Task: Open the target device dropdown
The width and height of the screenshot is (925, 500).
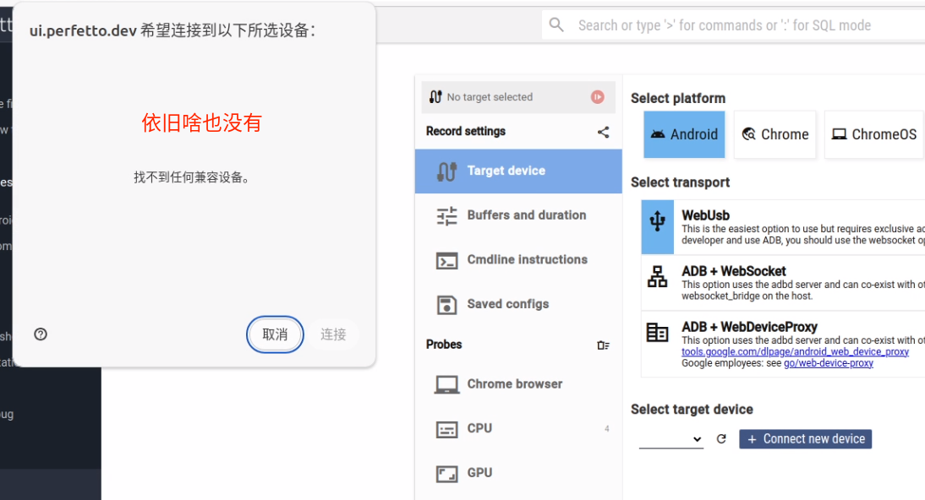Action: pos(671,438)
